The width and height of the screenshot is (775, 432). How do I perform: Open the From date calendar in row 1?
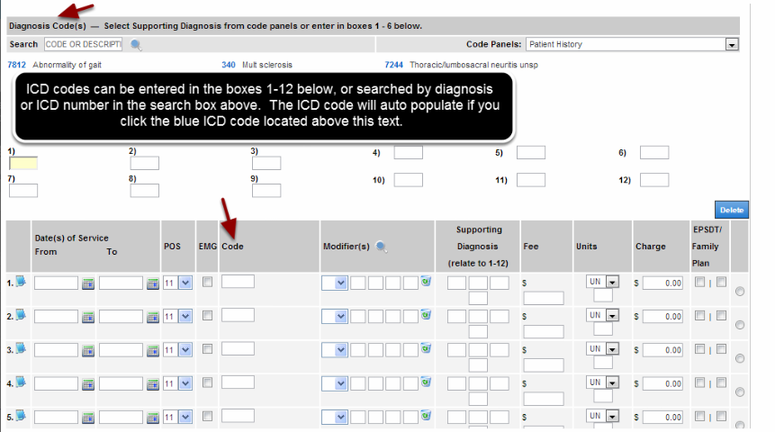(x=88, y=283)
